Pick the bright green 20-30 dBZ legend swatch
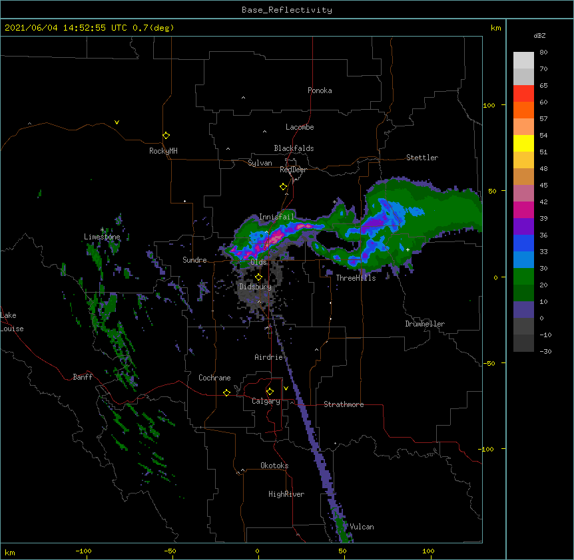This screenshot has width=574, height=560. pyautogui.click(x=523, y=277)
